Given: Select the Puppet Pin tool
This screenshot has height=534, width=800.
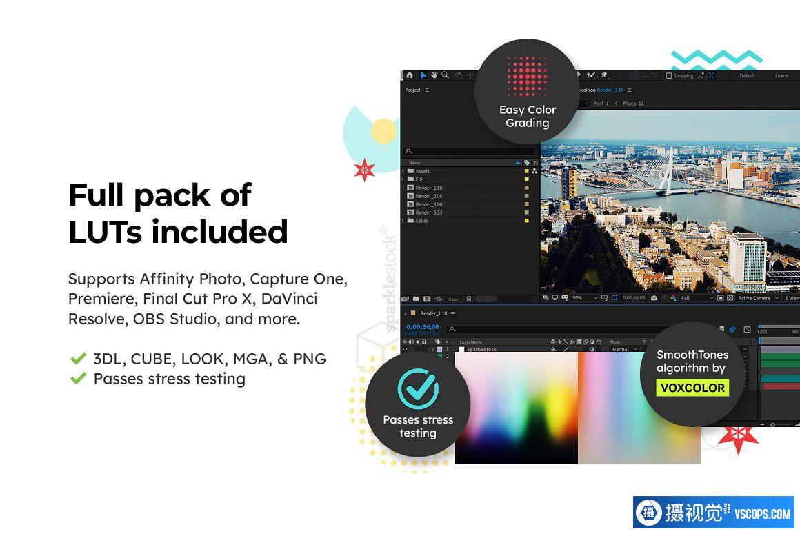Looking at the screenshot, I should pos(603,75).
